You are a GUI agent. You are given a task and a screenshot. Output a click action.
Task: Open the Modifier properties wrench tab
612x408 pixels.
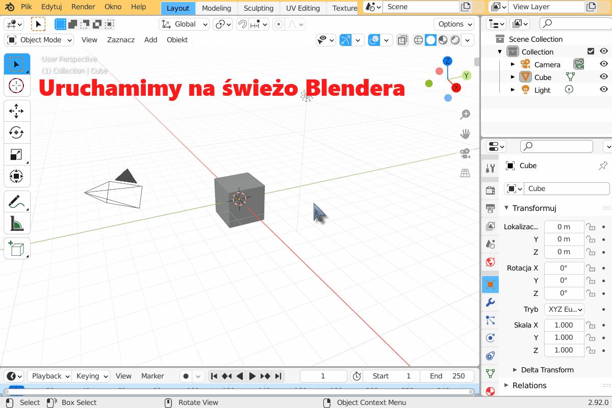pyautogui.click(x=490, y=302)
